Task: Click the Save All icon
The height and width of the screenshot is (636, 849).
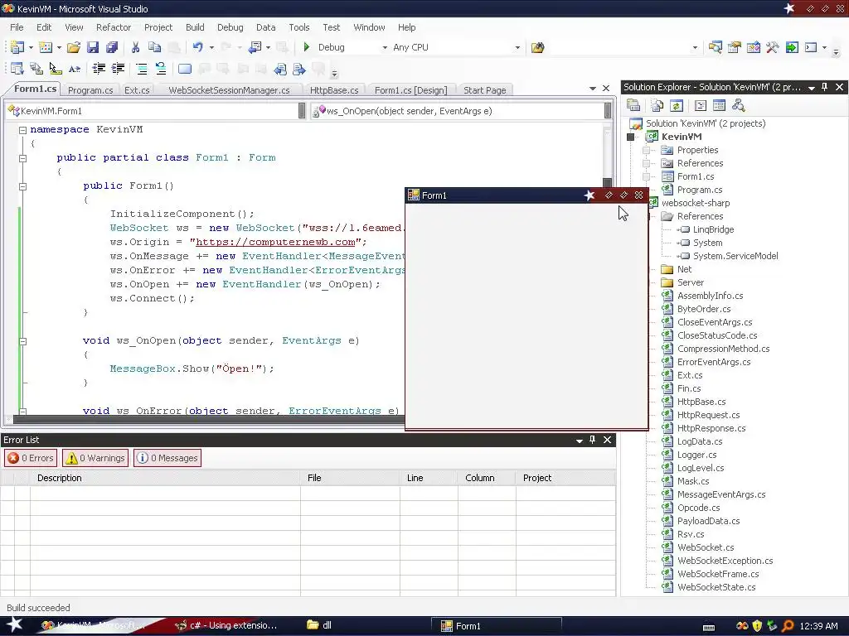Action: [112, 47]
